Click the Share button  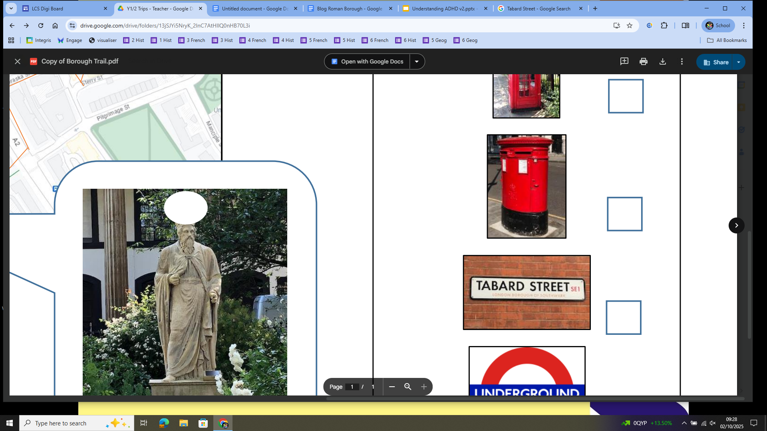click(715, 62)
